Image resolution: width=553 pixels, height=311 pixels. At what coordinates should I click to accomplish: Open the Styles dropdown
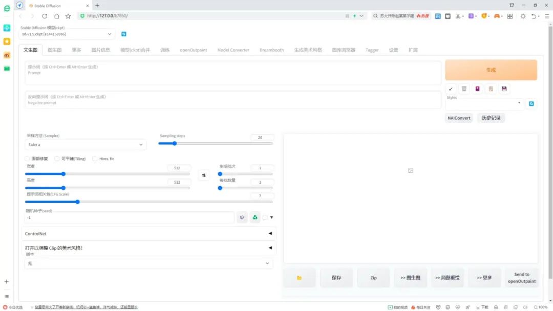(484, 103)
